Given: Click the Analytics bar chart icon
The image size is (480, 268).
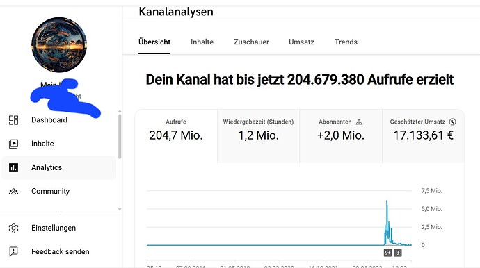Looking at the screenshot, I should tap(13, 167).
